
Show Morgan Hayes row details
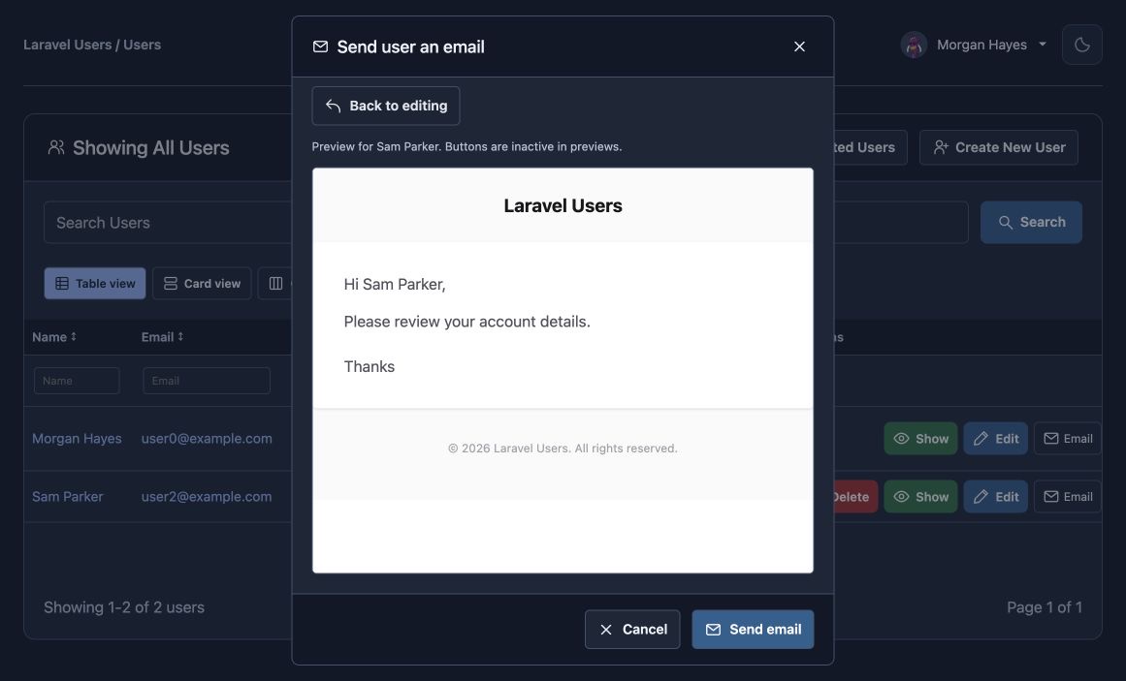click(920, 439)
